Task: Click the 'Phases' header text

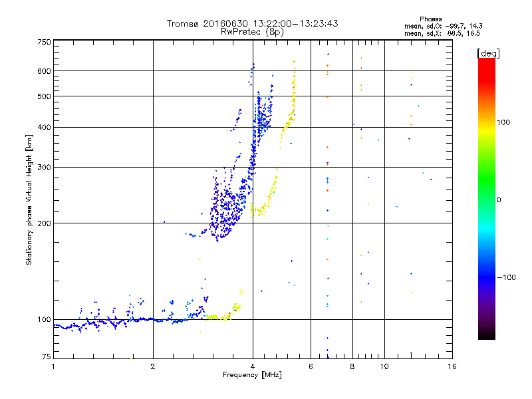Action: pos(430,19)
